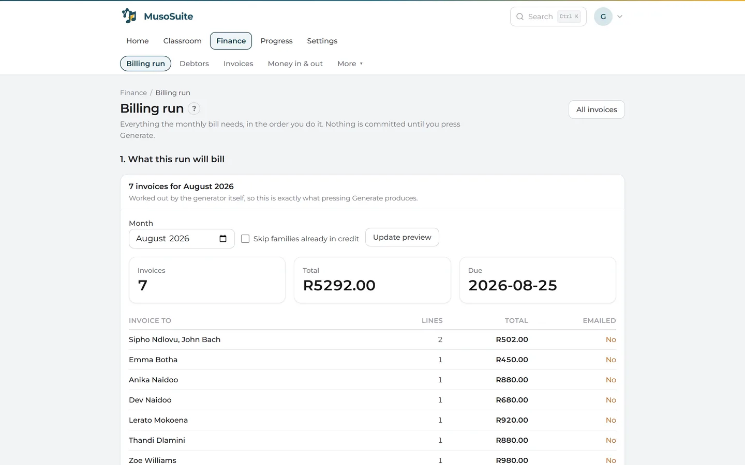Click lines value 2 for Sipho Ndlovu
The height and width of the screenshot is (465, 745).
(440, 339)
